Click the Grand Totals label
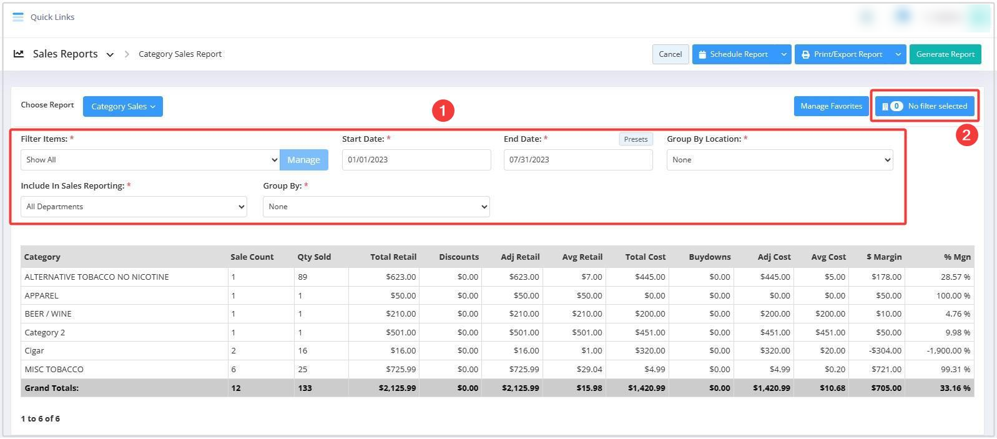997x439 pixels. 51,388
